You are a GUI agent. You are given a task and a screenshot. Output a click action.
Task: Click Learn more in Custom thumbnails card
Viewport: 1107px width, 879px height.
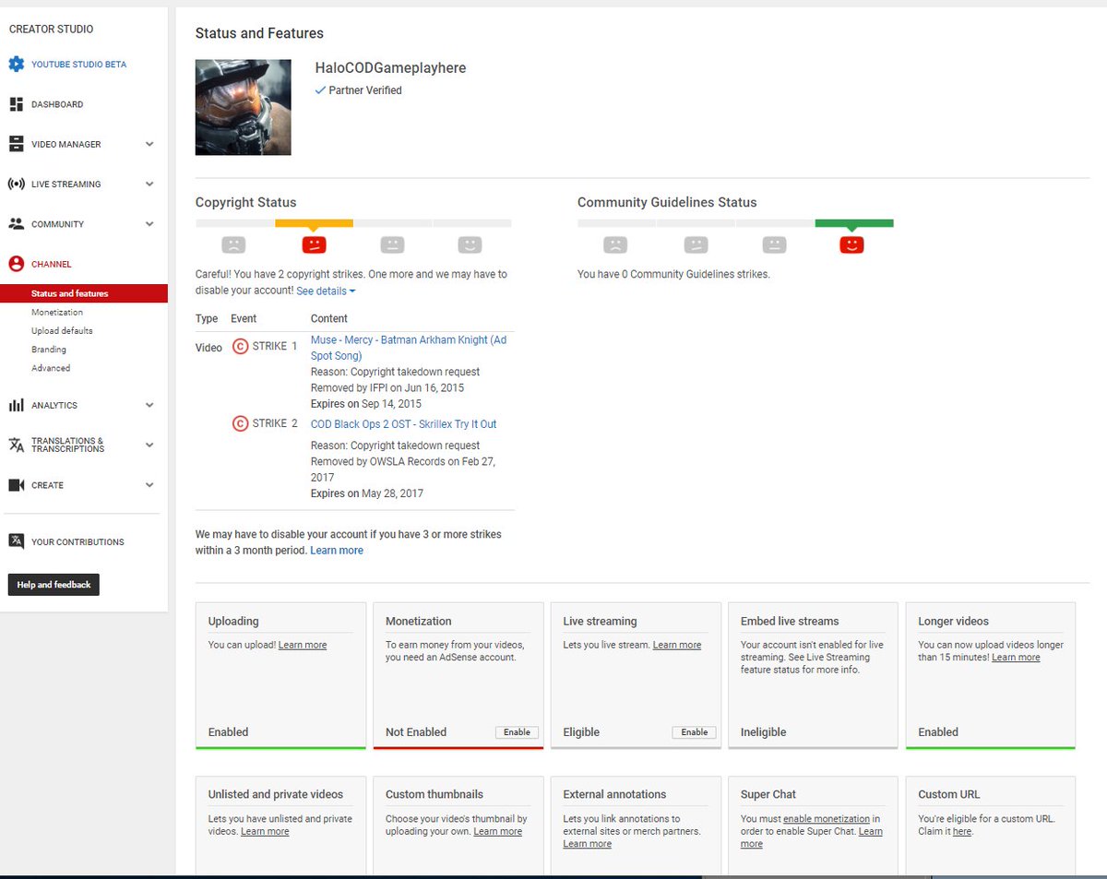498,831
